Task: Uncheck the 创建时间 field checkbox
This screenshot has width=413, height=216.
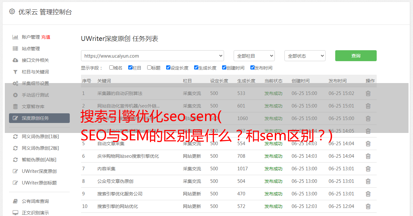Action: coord(224,68)
